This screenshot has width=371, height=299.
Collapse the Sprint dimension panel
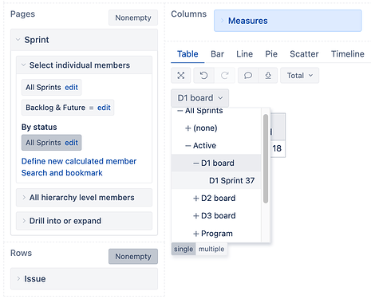[18, 40]
